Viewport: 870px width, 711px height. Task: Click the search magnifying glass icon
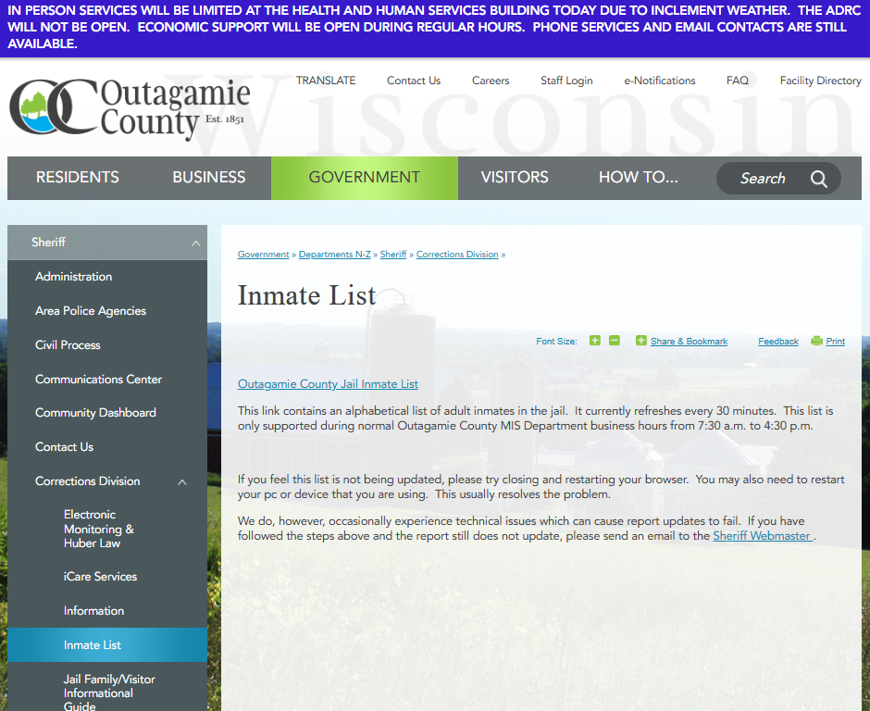(x=819, y=179)
